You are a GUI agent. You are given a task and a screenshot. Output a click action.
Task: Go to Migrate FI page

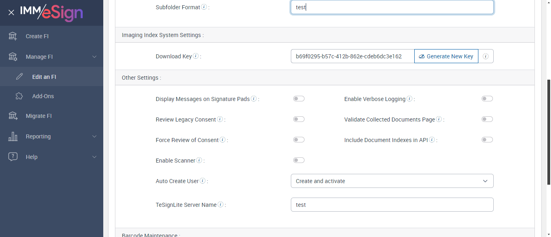39,116
